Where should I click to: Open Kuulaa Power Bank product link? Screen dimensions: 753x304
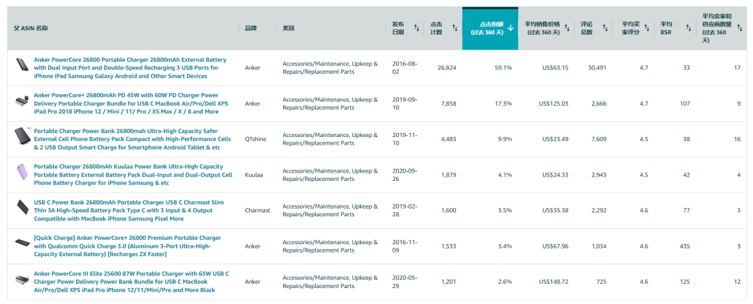pos(132,175)
